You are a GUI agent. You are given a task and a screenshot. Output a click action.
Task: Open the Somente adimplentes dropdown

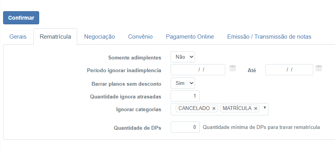coord(183,57)
